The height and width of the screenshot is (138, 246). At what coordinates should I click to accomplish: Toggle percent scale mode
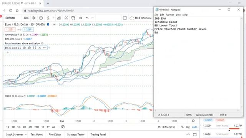(182, 127)
